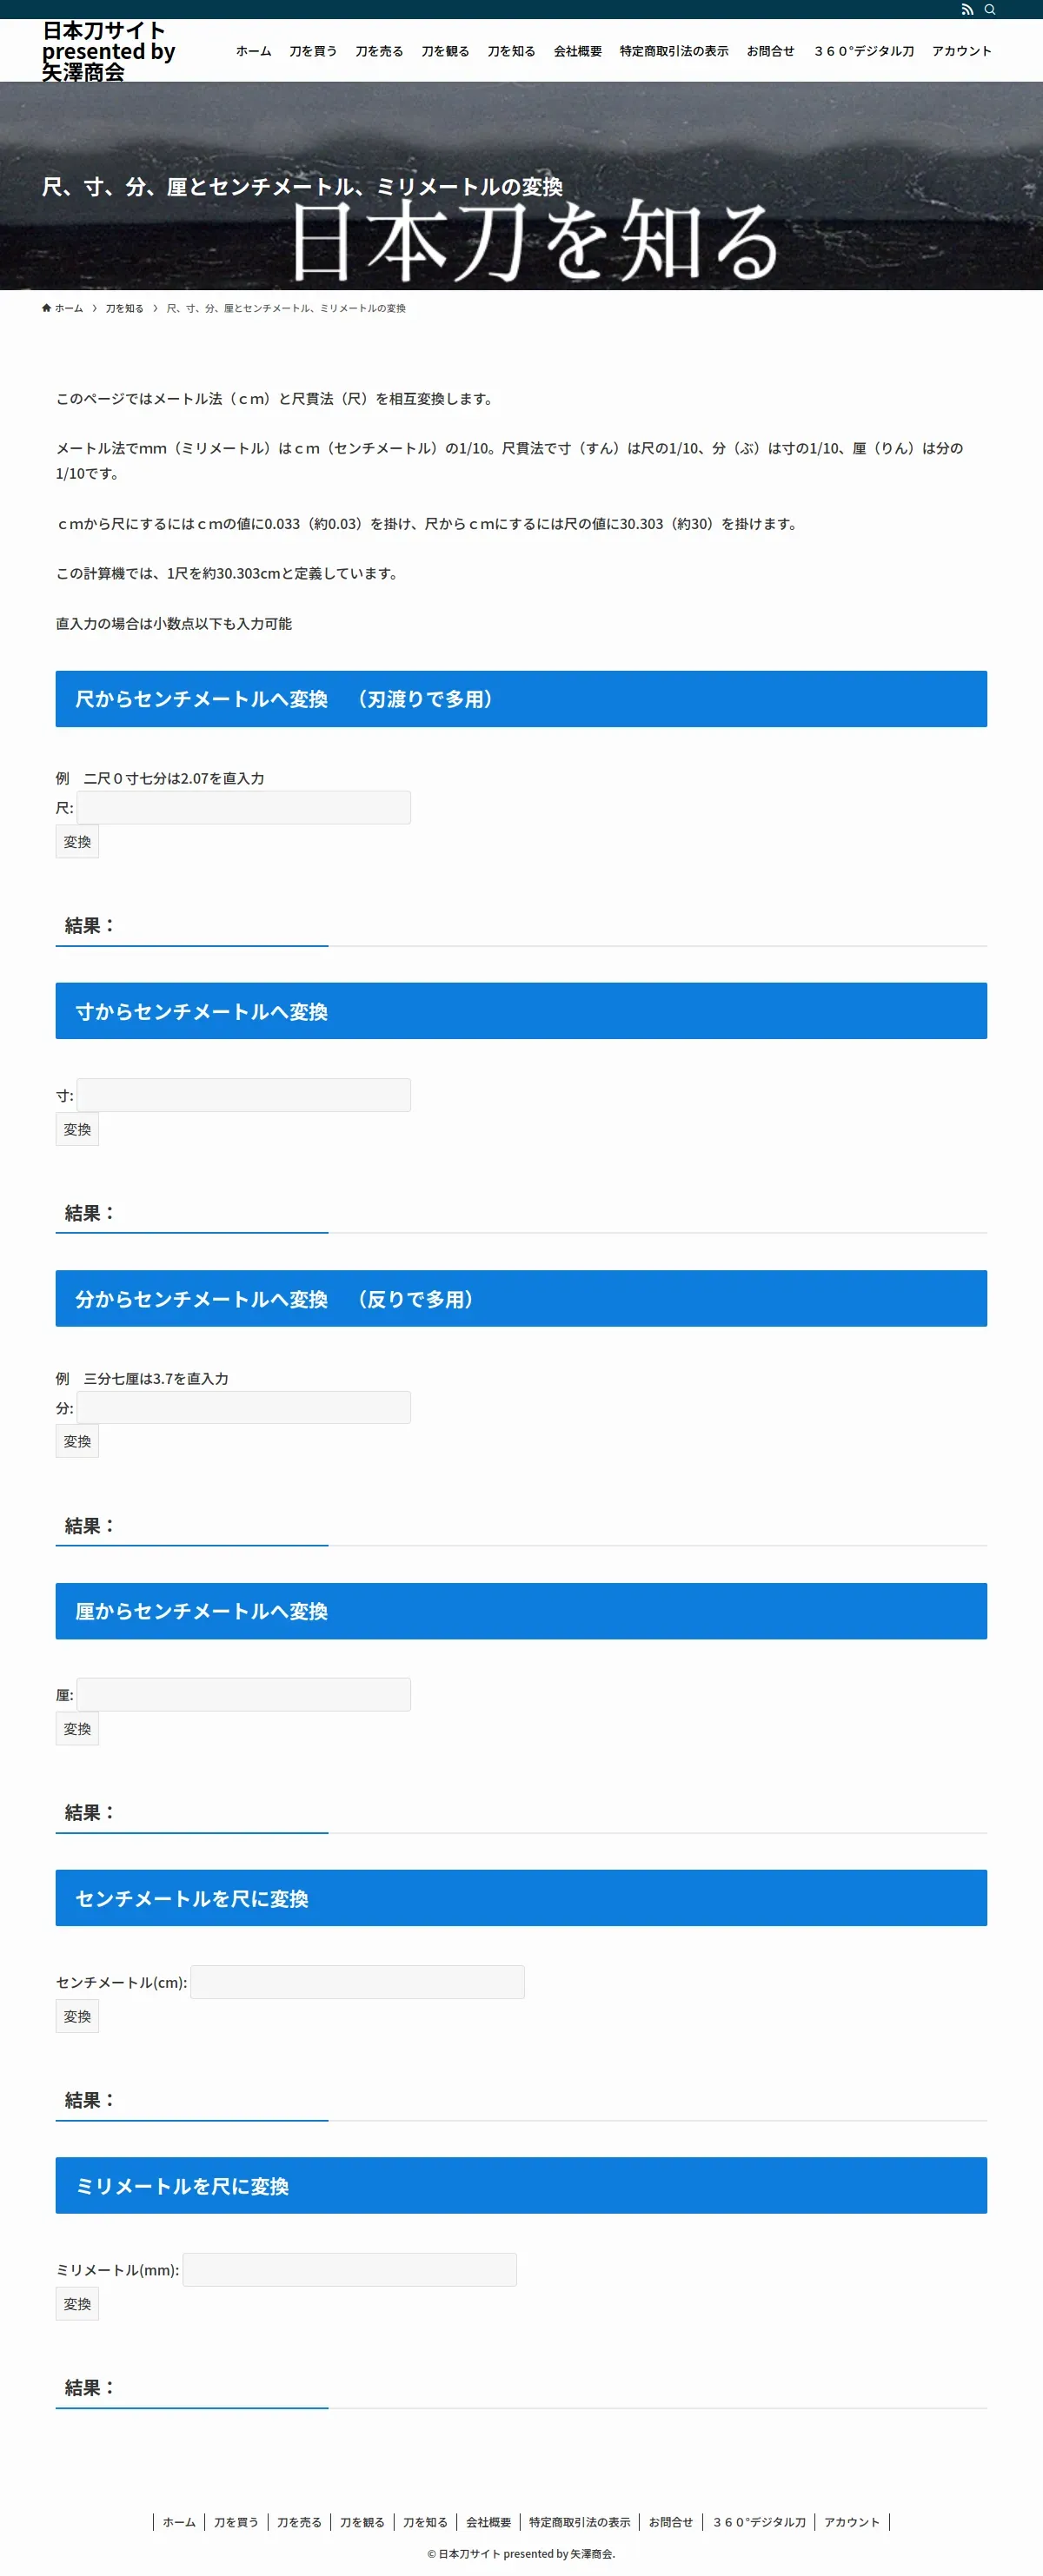Open the search magnifier icon
The image size is (1043, 2576).
pos(990,10)
